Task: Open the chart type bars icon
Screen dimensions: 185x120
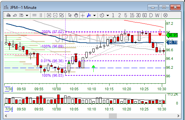Action: point(9,15)
